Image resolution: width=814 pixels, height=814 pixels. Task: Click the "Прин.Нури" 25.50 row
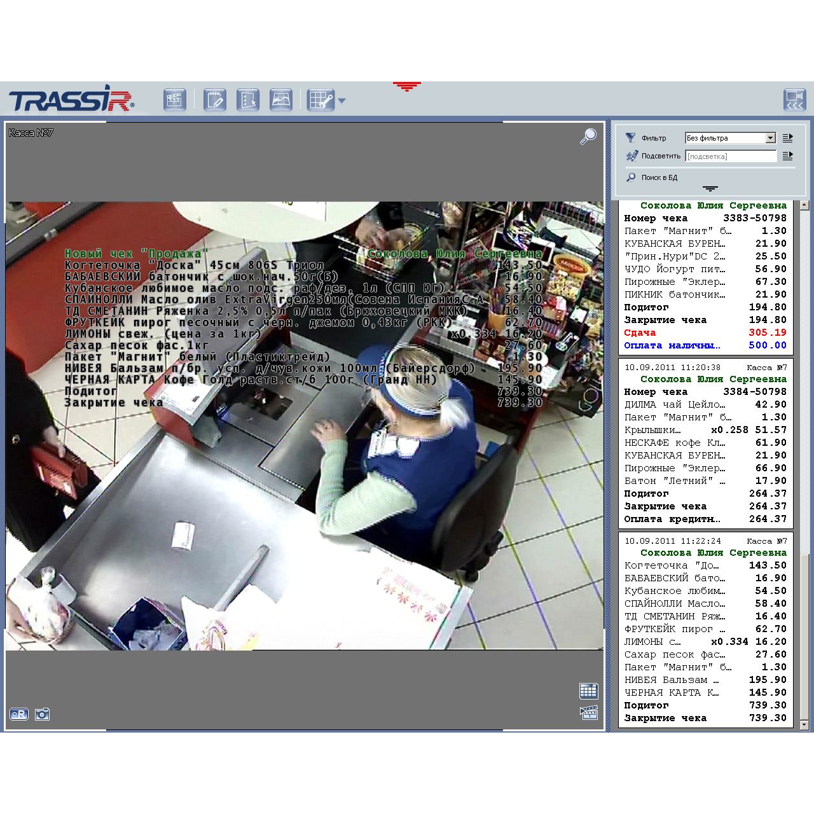(x=705, y=256)
